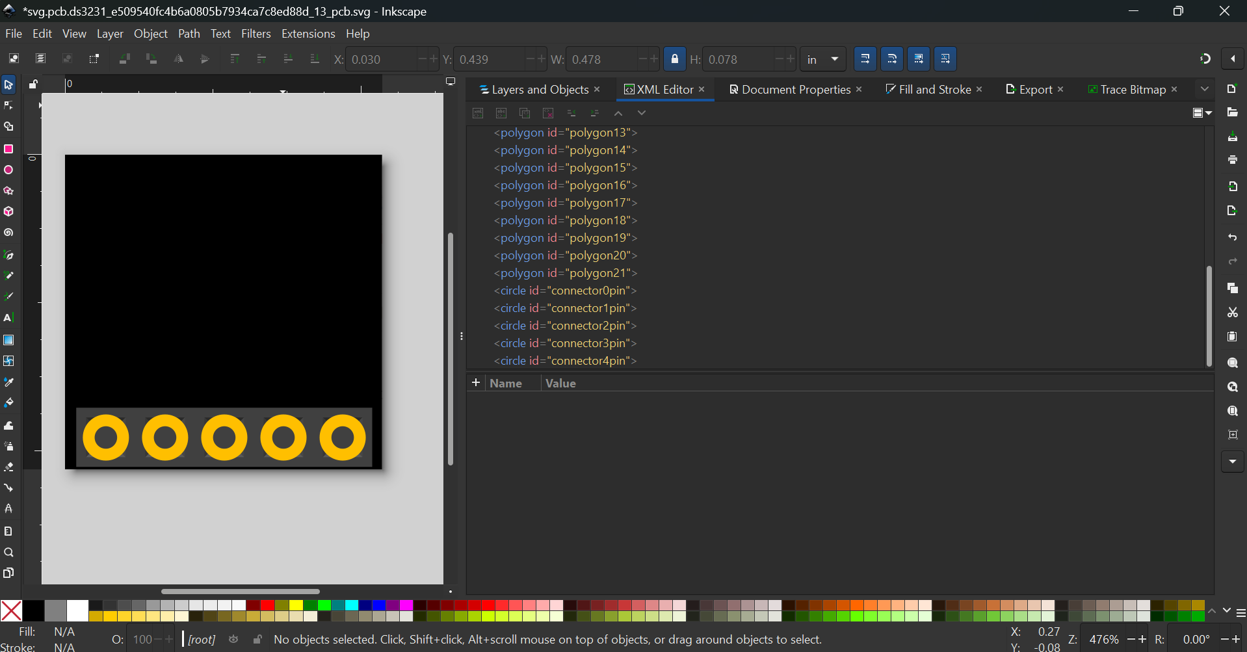Pick the Dropper color tool
The height and width of the screenshot is (652, 1247).
pyautogui.click(x=8, y=382)
